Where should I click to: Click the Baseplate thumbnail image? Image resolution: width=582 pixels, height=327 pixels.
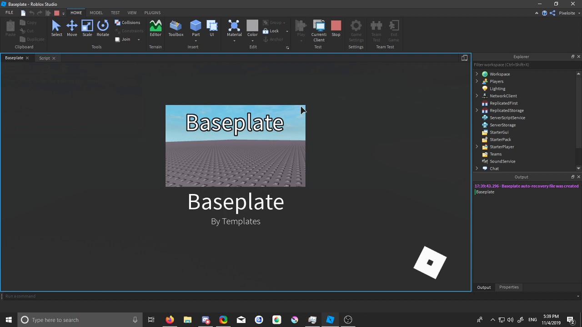[236, 146]
